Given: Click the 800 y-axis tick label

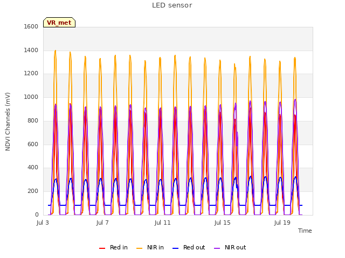Looking at the screenshot, I should click(x=33, y=120).
